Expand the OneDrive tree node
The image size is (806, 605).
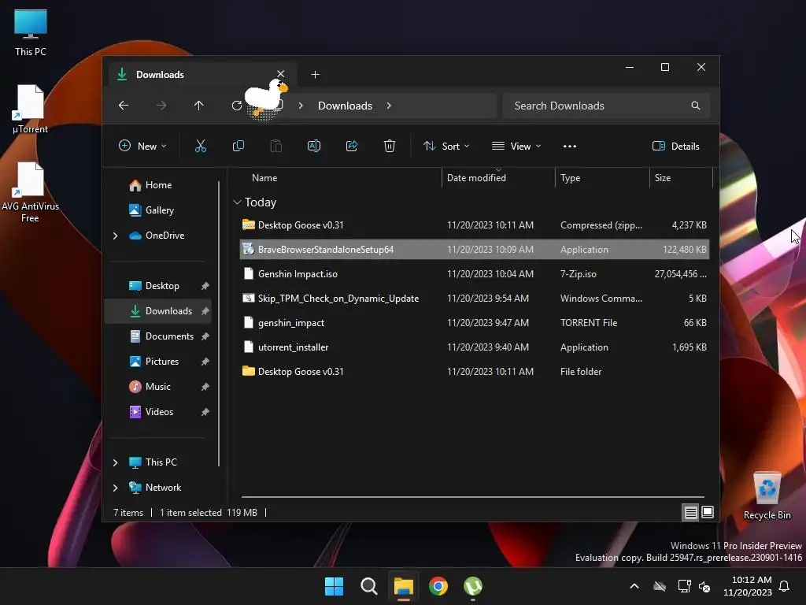tap(115, 236)
